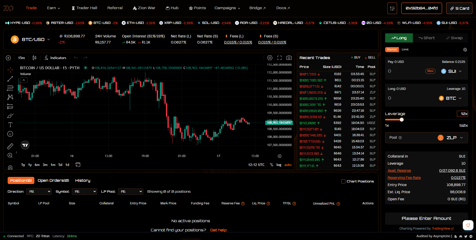The height and width of the screenshot is (240, 476).
Task: Click the Max balance button
Action: (x=430, y=71)
